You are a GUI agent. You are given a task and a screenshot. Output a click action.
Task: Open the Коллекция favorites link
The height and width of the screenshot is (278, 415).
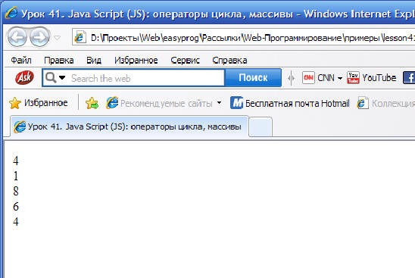394,103
